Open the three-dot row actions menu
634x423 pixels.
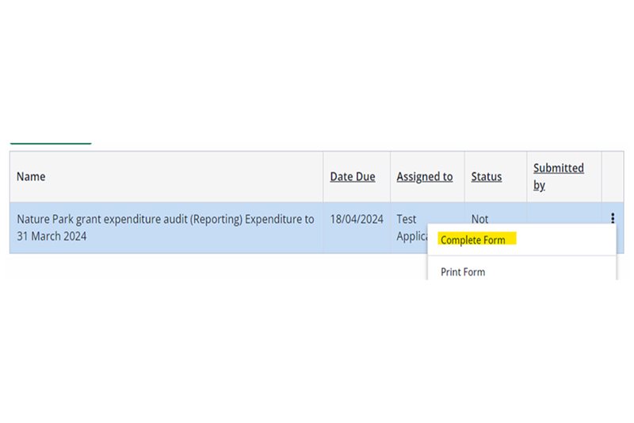[x=613, y=218]
